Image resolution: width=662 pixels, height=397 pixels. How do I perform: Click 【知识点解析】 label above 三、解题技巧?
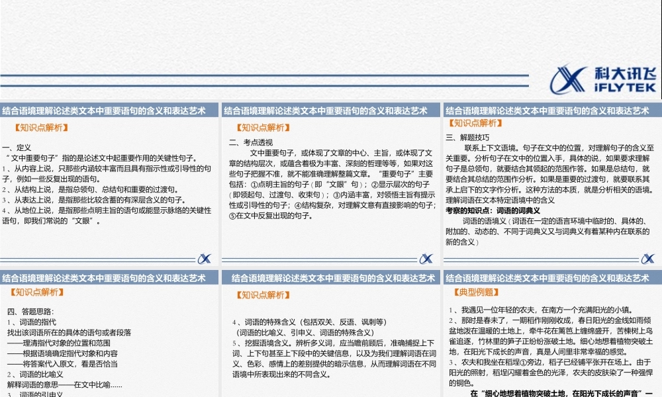475,123
